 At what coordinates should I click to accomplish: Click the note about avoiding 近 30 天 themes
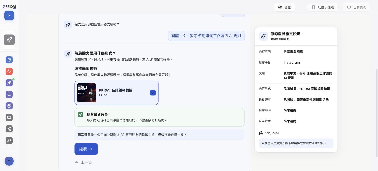(x=160, y=135)
